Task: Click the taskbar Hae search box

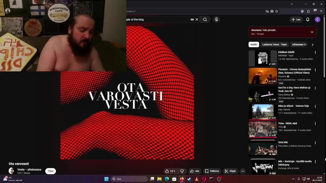Action: tap(129, 179)
